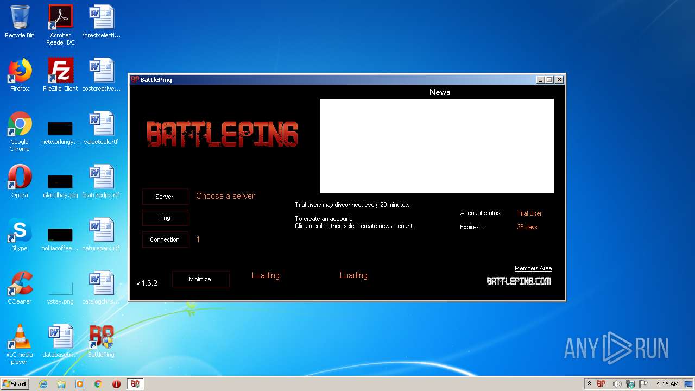Image resolution: width=695 pixels, height=391 pixels.
Task: Launch BattlePing desktop shortcut
Action: (101, 341)
